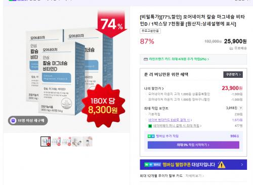Open the 라인프렌즈 카드 추가 적립 link
The height and width of the screenshot is (185, 253).
tap(179, 59)
